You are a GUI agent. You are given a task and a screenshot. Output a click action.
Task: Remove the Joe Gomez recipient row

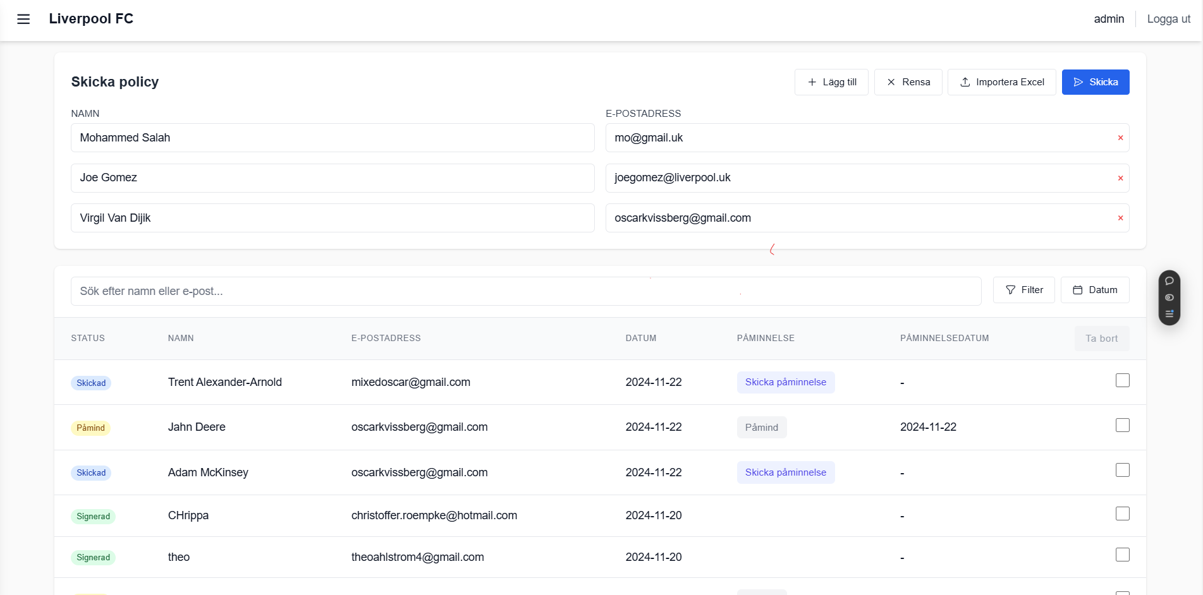coord(1120,178)
